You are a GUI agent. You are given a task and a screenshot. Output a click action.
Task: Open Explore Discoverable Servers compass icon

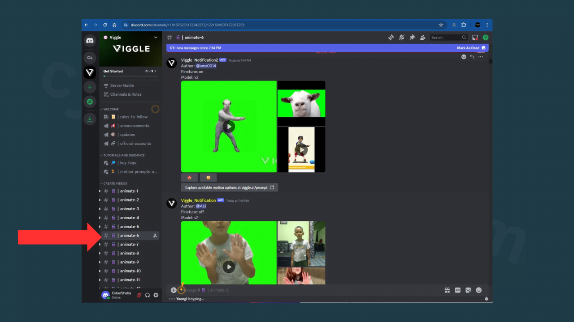(x=90, y=102)
